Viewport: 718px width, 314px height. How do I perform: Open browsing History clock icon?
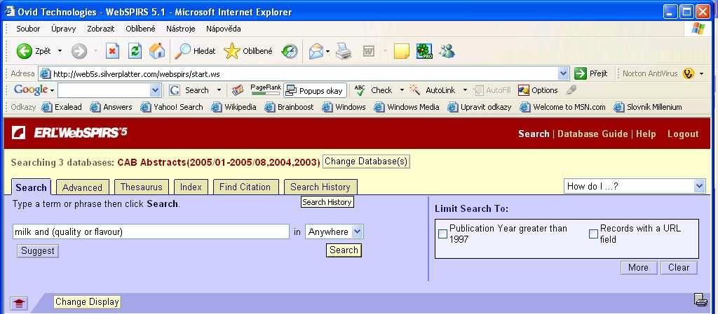click(290, 51)
